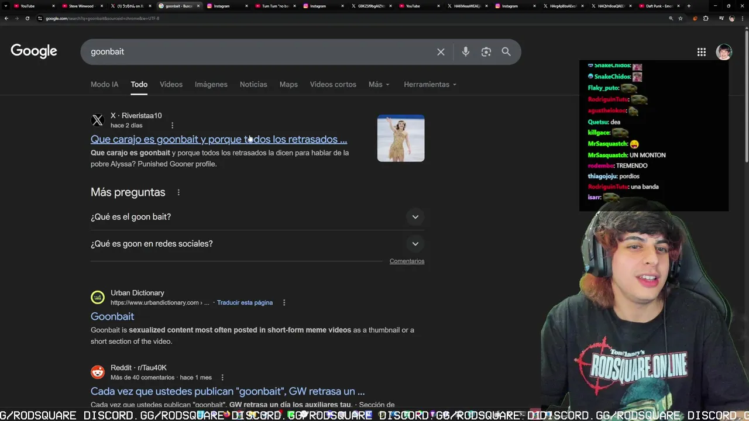Clear the search box with the X
749x421 pixels.
pyautogui.click(x=441, y=52)
